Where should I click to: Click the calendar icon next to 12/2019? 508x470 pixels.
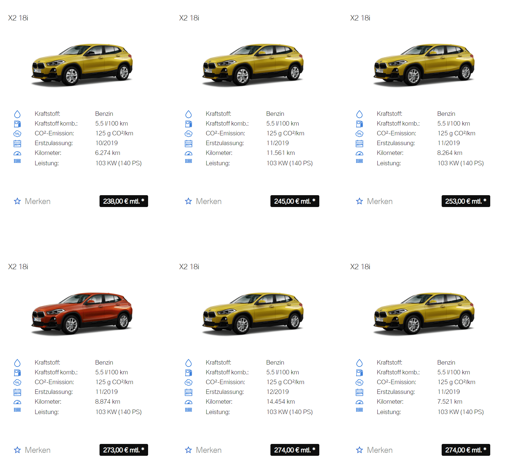(x=188, y=392)
